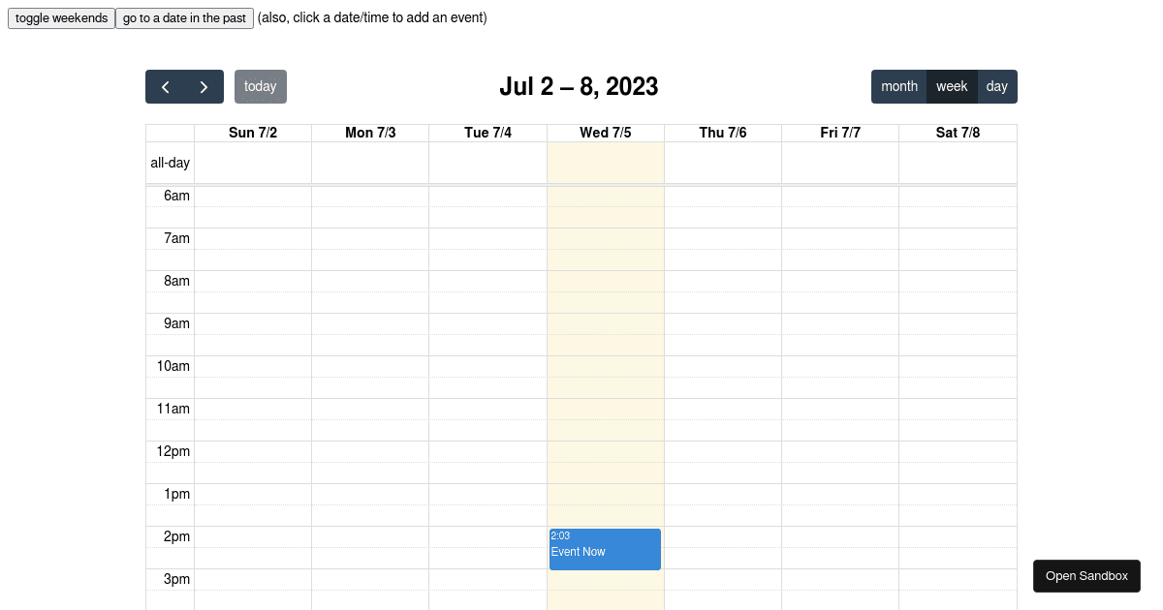Viewport: 1163px width, 610px height.
Task: Click the Sun 7/2 column header
Action: click(253, 133)
